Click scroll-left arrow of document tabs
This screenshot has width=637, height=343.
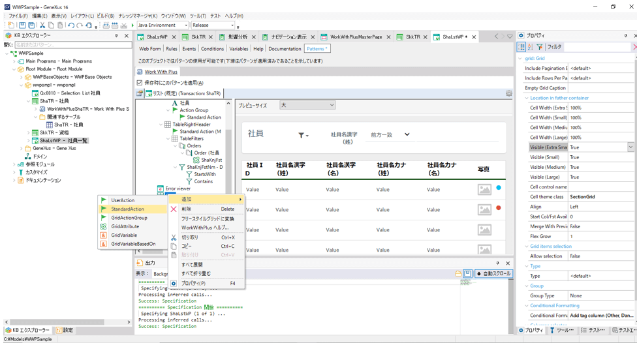[x=496, y=37]
